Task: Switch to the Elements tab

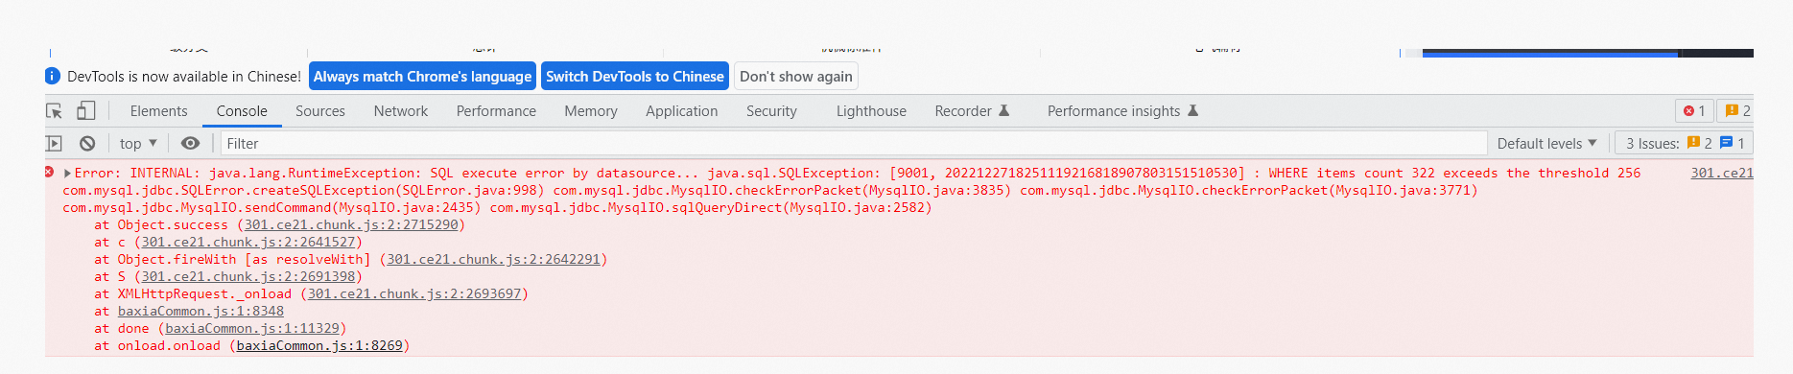Action: pyautogui.click(x=159, y=111)
